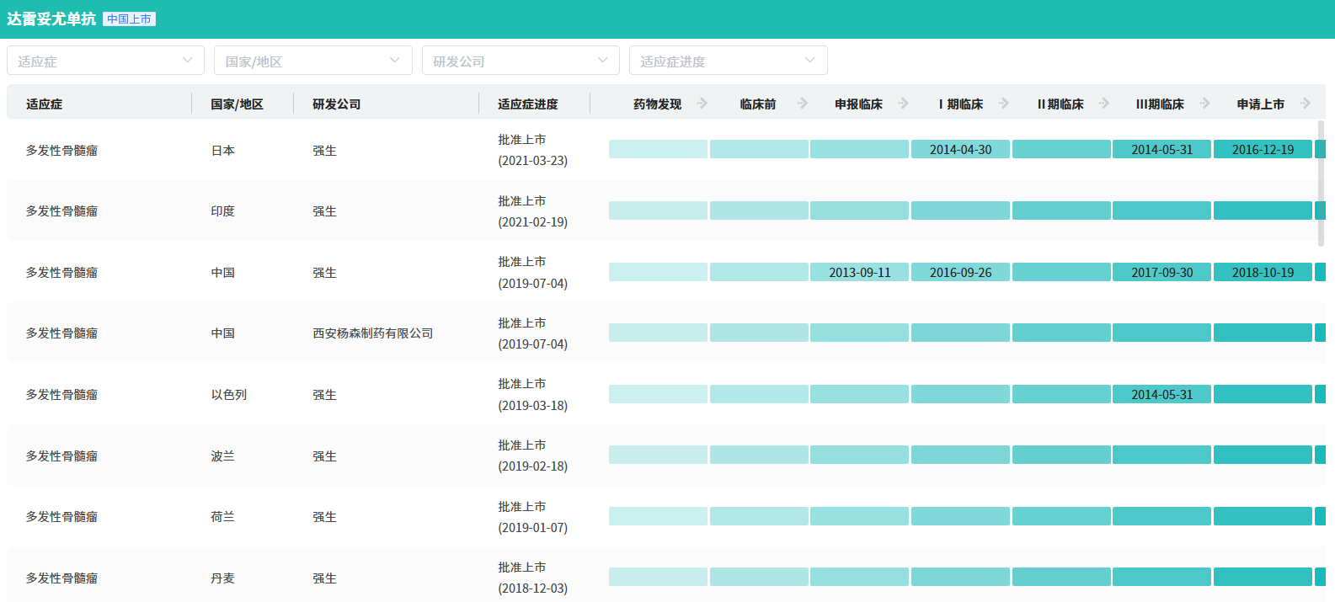Open the 研发公司 filter dropdown
Screen dimensions: 1335x602
(521, 61)
